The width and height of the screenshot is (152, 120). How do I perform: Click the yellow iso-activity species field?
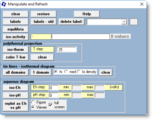pos(41,37)
